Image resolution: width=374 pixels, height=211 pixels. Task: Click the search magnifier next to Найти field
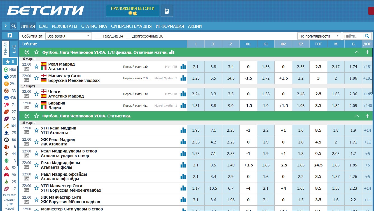367,36
